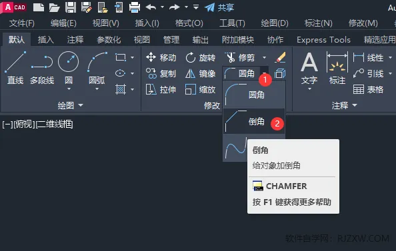Choose 圆角 from the dropdown list
This screenshot has height=251, width=396.
(254, 95)
